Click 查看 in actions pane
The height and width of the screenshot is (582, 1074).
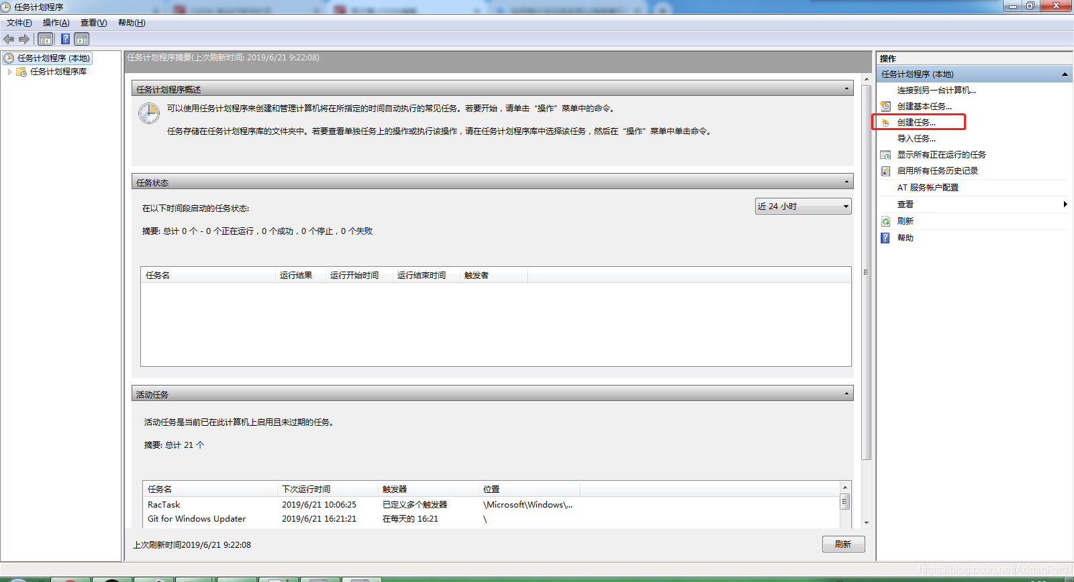click(x=906, y=205)
